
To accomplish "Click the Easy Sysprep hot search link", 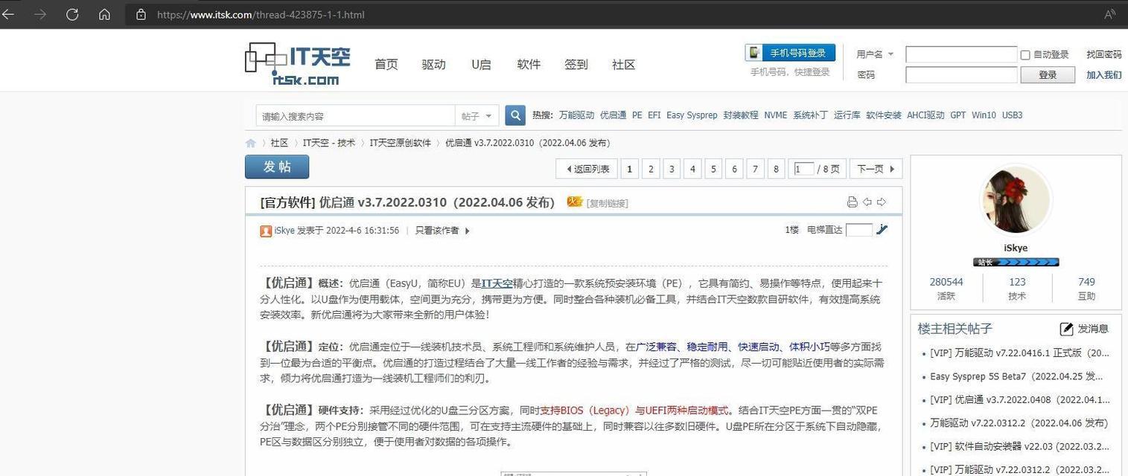I will (692, 115).
